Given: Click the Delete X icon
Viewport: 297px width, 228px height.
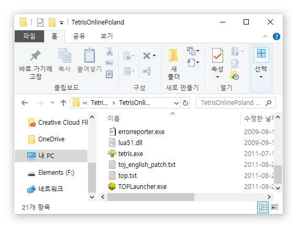Looking at the screenshot, I should click(x=147, y=56).
